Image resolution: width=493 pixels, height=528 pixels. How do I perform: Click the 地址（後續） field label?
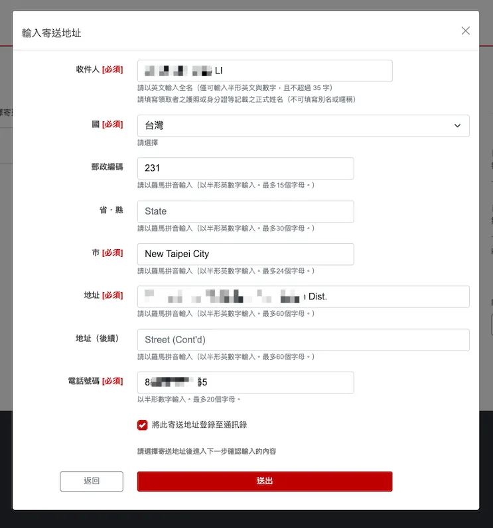point(99,339)
